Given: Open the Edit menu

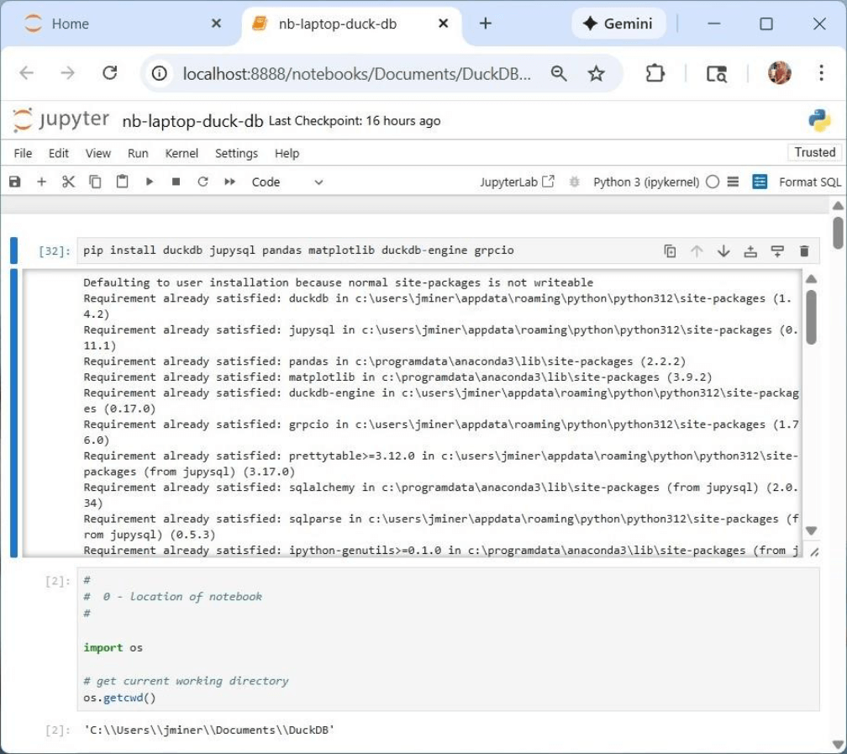Looking at the screenshot, I should click(x=58, y=154).
